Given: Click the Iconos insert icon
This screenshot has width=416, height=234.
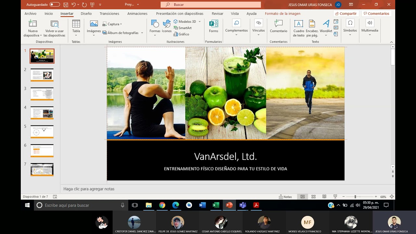Looking at the screenshot, I should pyautogui.click(x=167, y=24).
